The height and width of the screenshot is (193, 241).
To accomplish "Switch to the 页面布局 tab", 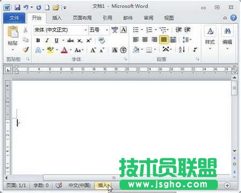I will pos(82,18).
